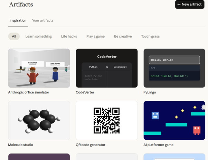Viewport: 208px width, 160px height.
Task: Click the swap arrows icon in CodeVerter preview
Action: [107, 67]
